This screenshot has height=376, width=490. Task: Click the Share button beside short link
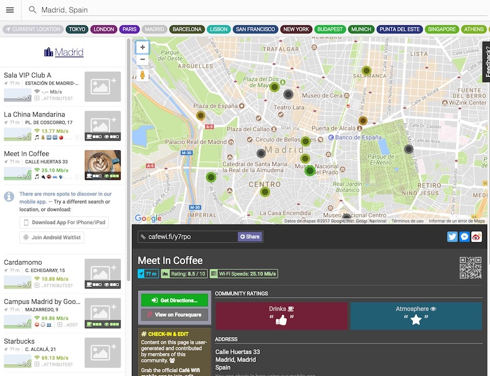[250, 236]
